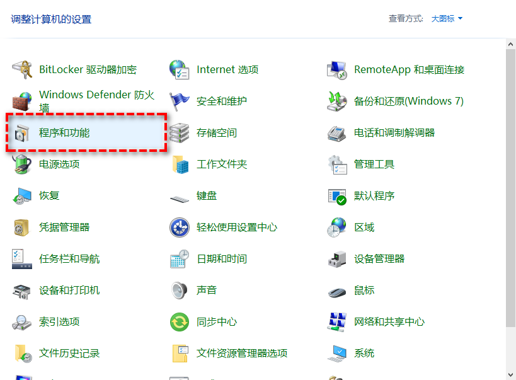Open the 默认程序 link
516x380 pixels.
(x=374, y=195)
